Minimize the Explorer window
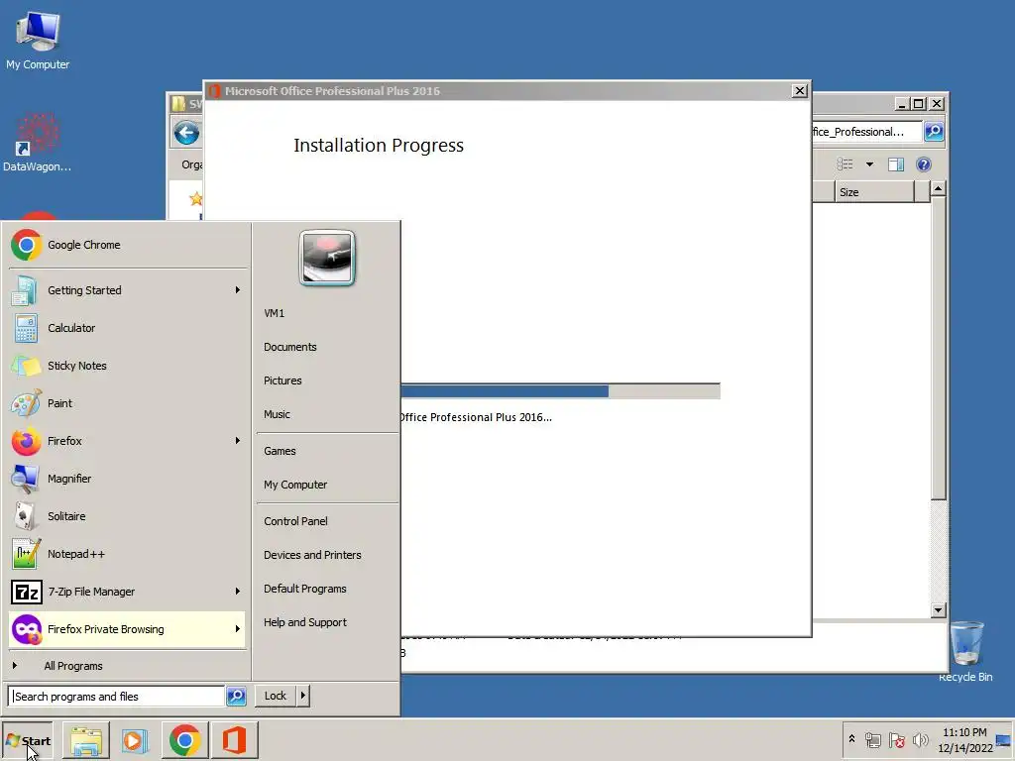The image size is (1015, 761). click(902, 103)
